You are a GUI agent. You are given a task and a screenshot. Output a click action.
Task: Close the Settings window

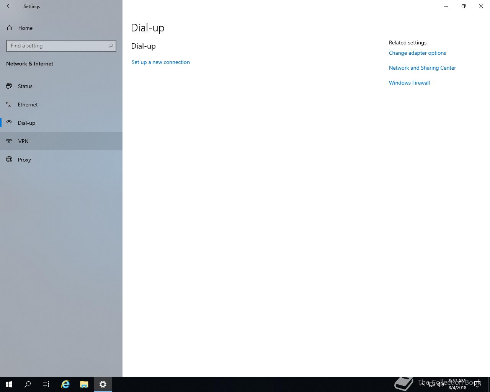coord(481,6)
